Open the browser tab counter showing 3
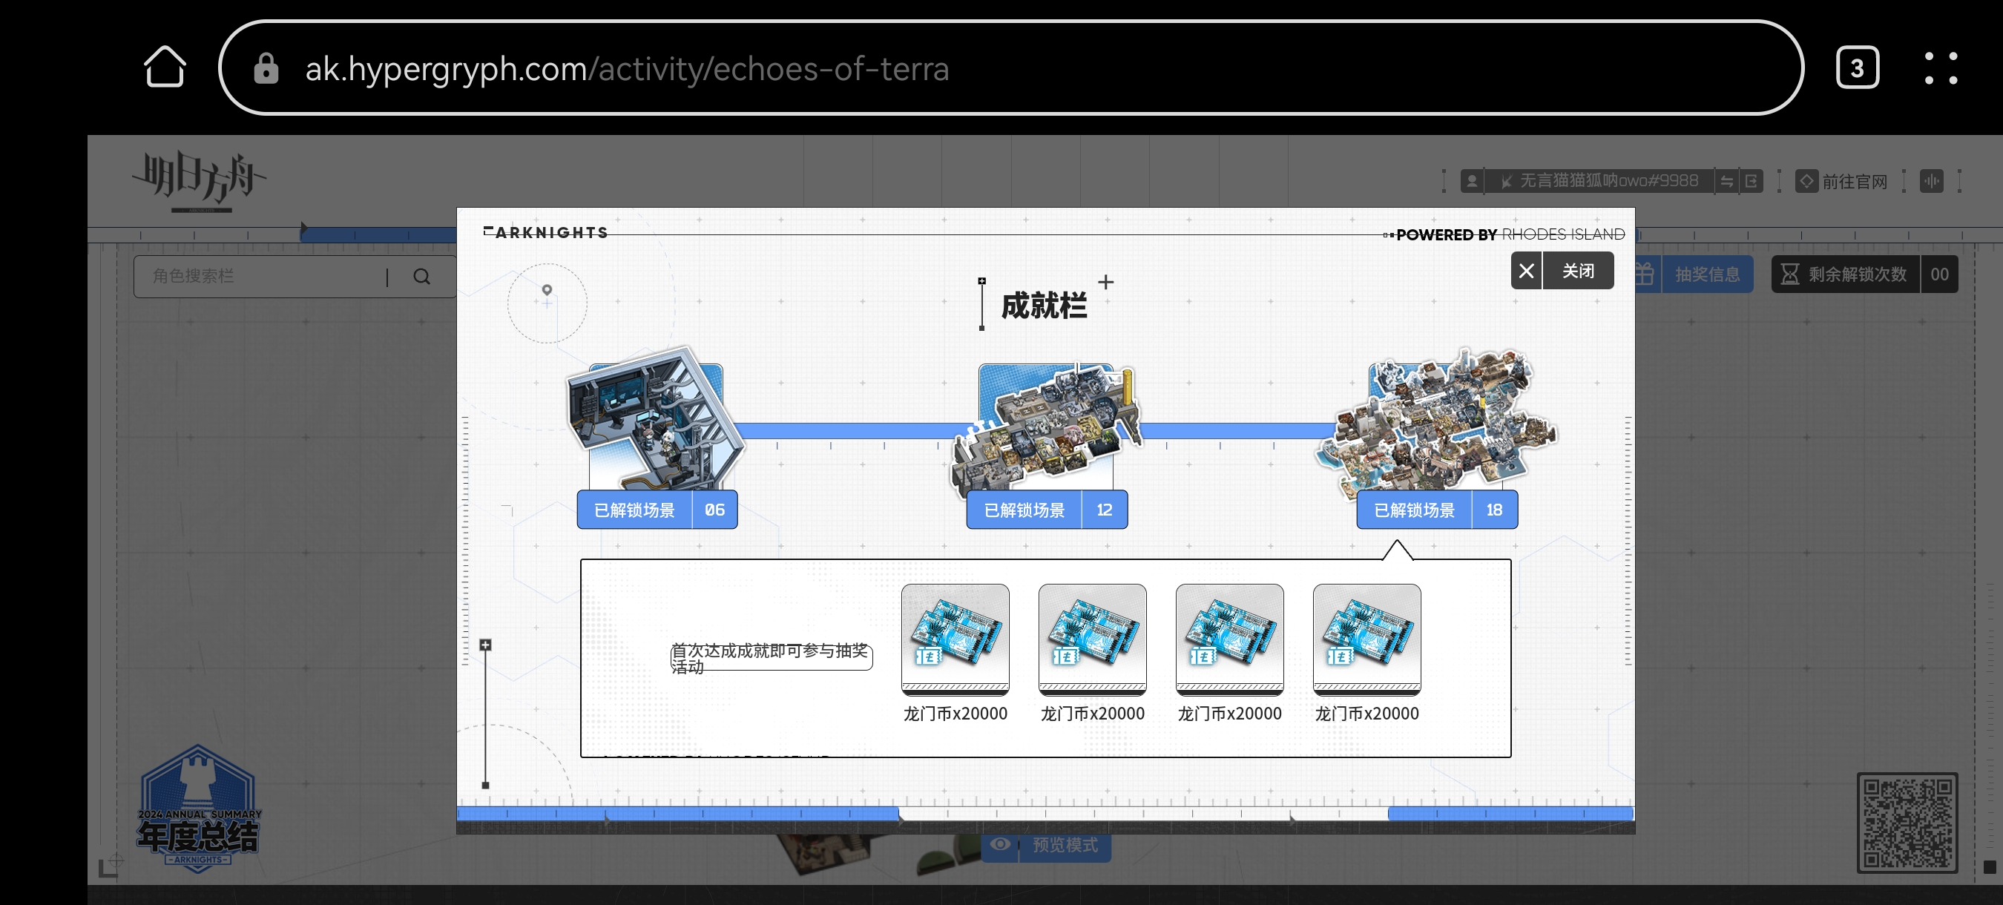Viewport: 2003px width, 905px height. (1857, 68)
